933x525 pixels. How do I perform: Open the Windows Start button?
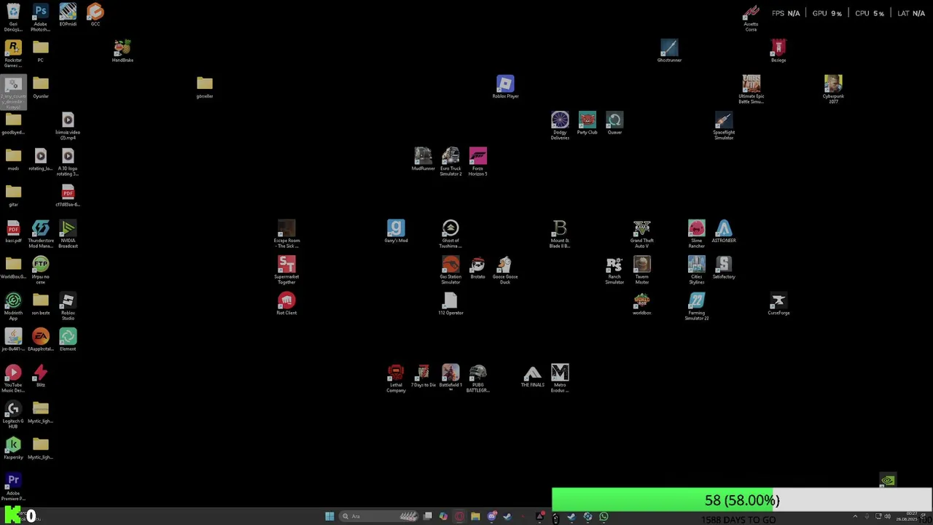[x=329, y=516]
